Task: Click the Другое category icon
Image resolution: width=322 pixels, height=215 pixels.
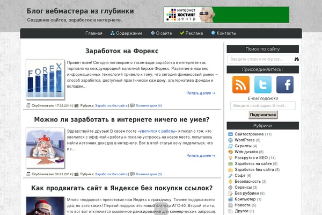Action: [230, 211]
